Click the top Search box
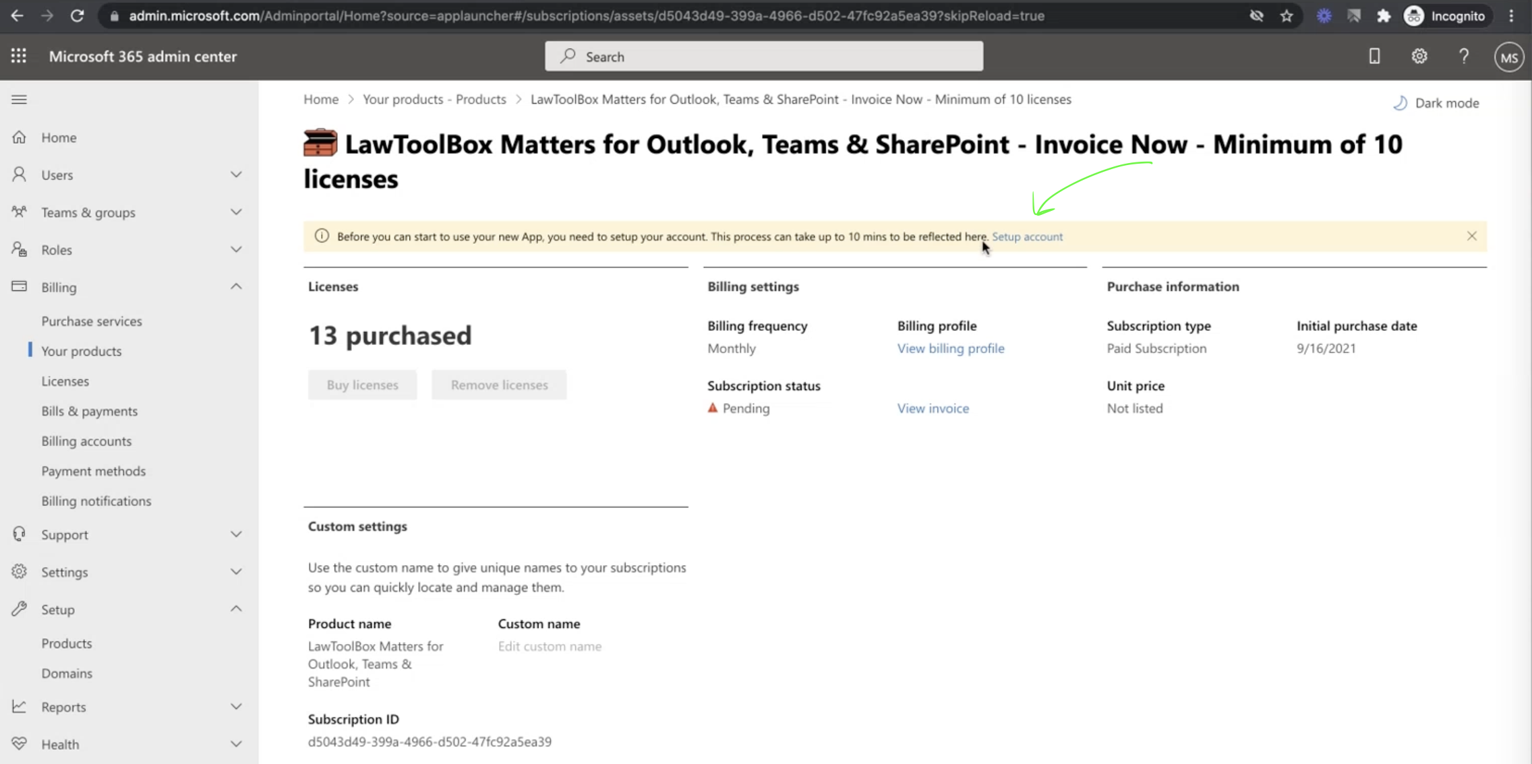The width and height of the screenshot is (1532, 764). tap(763, 57)
